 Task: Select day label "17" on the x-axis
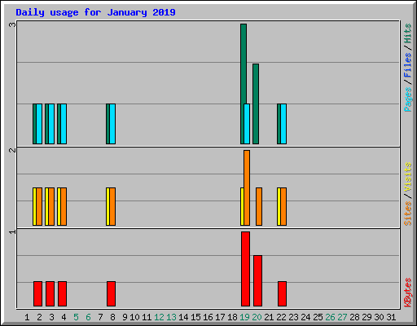point(220,317)
